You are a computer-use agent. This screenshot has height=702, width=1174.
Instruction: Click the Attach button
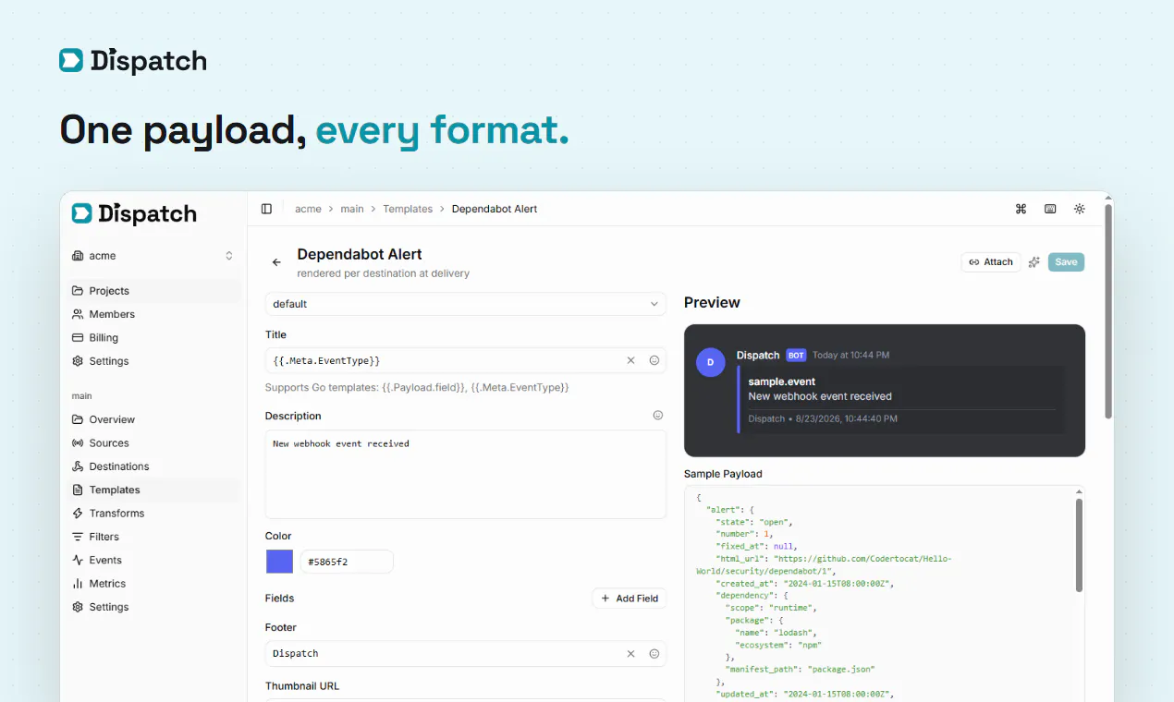pos(991,262)
